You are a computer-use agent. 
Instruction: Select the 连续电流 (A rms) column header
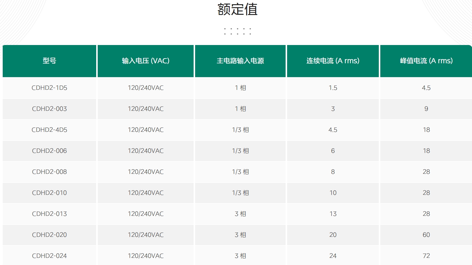[x=333, y=61]
